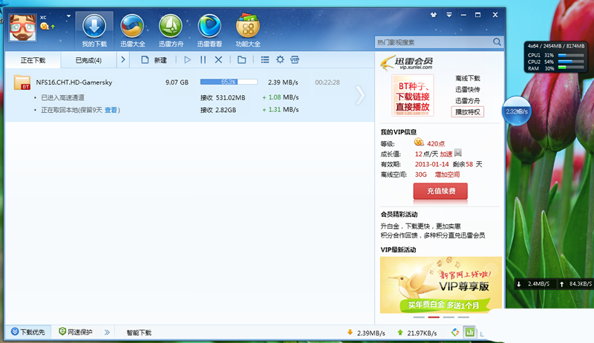This screenshot has width=594, height=343.
Task: Click the 增加空间 link
Action: (447, 174)
